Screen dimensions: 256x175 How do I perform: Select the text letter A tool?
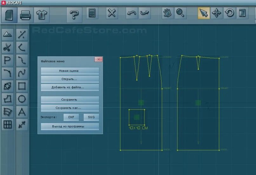pos(22,112)
